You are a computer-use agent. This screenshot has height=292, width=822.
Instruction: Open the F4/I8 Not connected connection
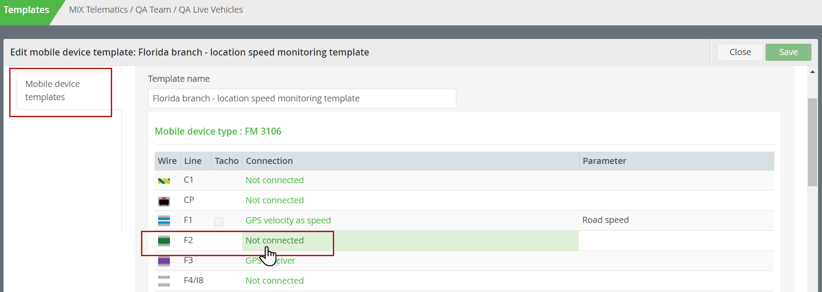point(274,281)
